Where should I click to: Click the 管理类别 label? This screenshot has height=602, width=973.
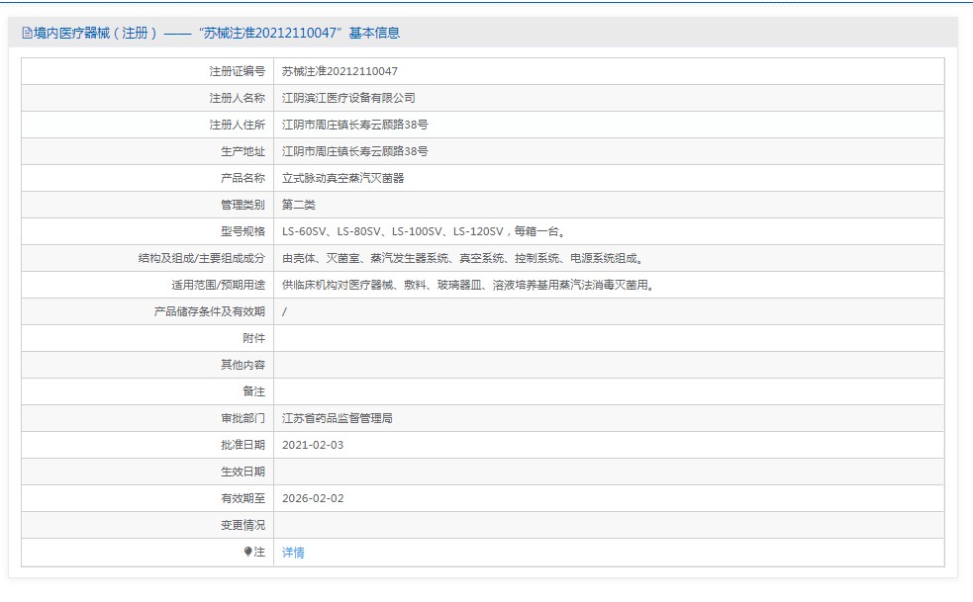tap(243, 205)
